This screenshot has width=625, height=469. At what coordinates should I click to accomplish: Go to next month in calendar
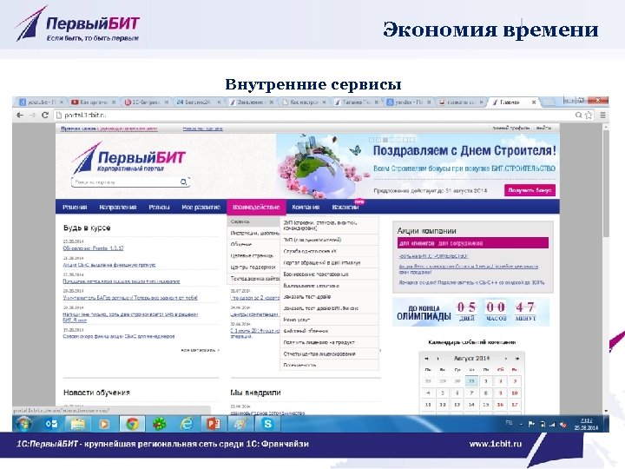(x=506, y=359)
